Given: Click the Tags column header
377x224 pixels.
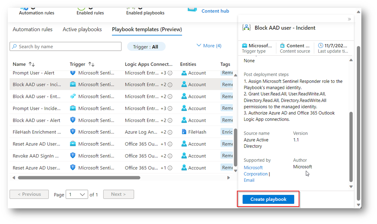Looking at the screenshot, I should [x=225, y=64].
